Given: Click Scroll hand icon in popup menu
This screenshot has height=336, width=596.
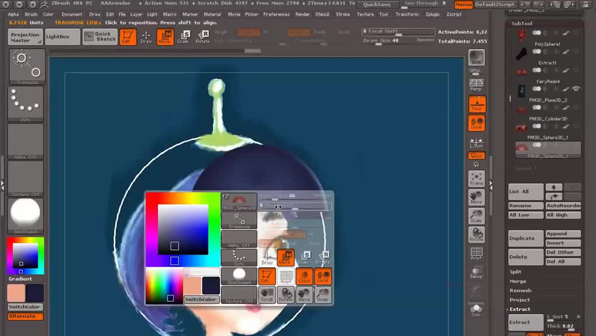Looking at the screenshot, I should coord(267,295).
